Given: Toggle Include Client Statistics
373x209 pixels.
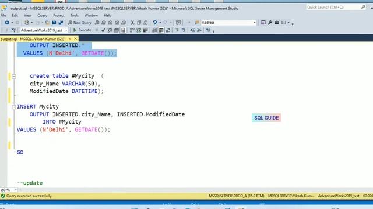Looking at the screenshot, I should click(145, 30).
